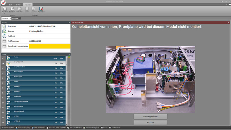The height and width of the screenshot is (130, 231).
Task: Click the Administration icon in status bar
Action: 84,128
